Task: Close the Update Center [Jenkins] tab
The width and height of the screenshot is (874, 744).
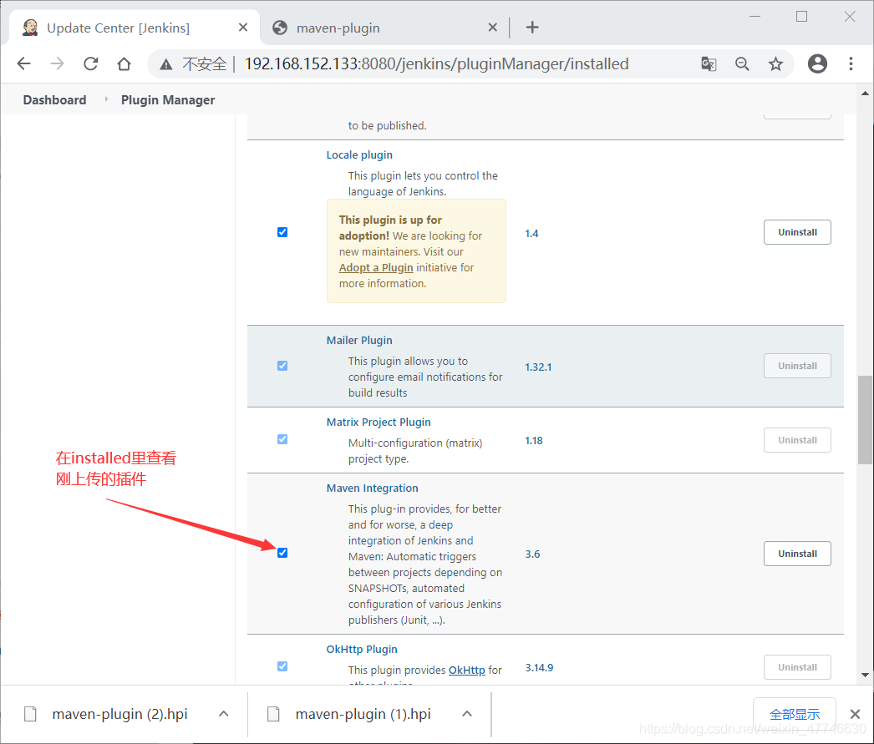Action: coord(243,28)
